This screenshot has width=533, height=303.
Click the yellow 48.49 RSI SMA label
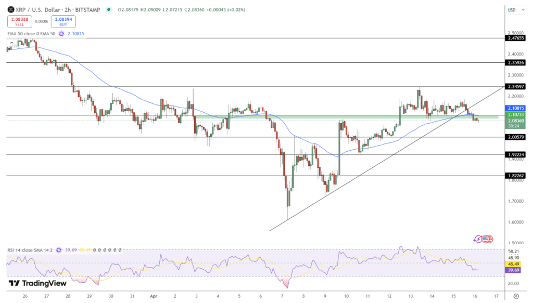point(513,264)
